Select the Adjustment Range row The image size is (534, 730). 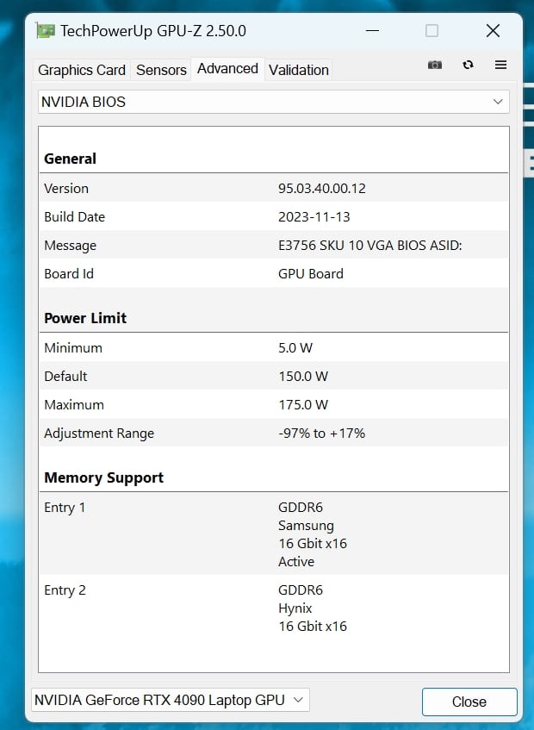tap(274, 433)
